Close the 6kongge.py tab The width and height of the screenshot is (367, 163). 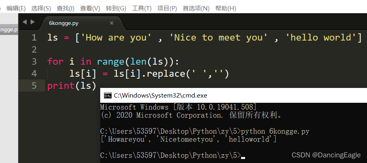click(x=111, y=23)
